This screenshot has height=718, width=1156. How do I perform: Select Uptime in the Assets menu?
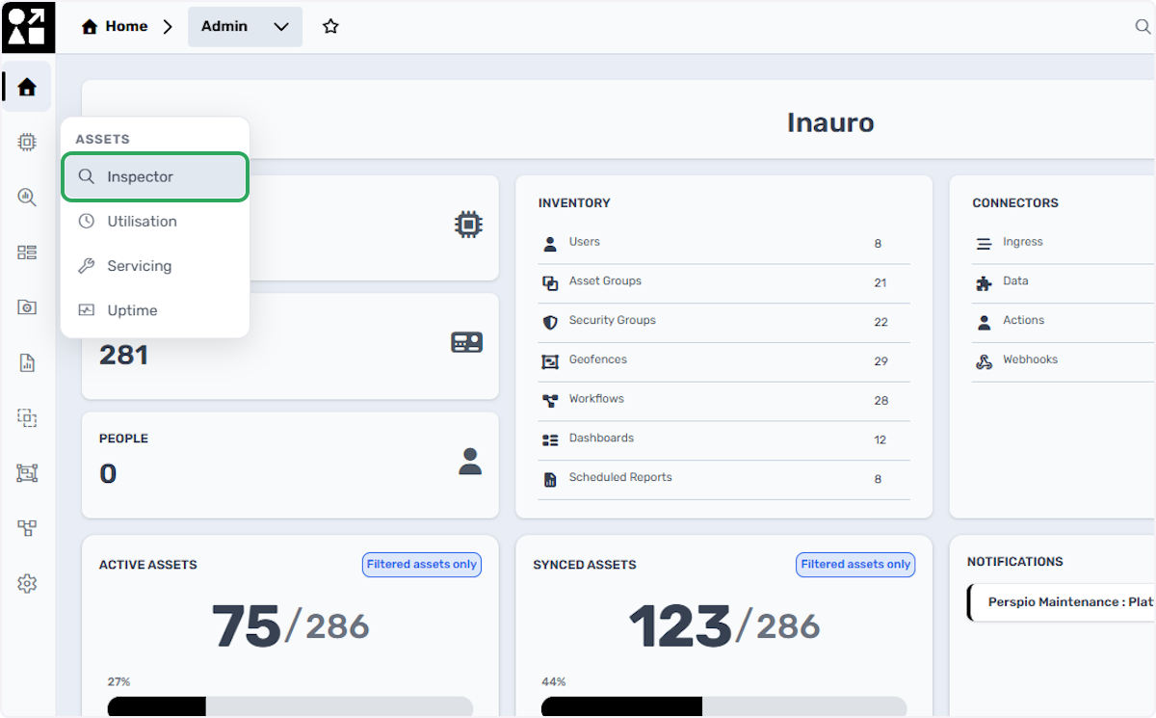155,310
